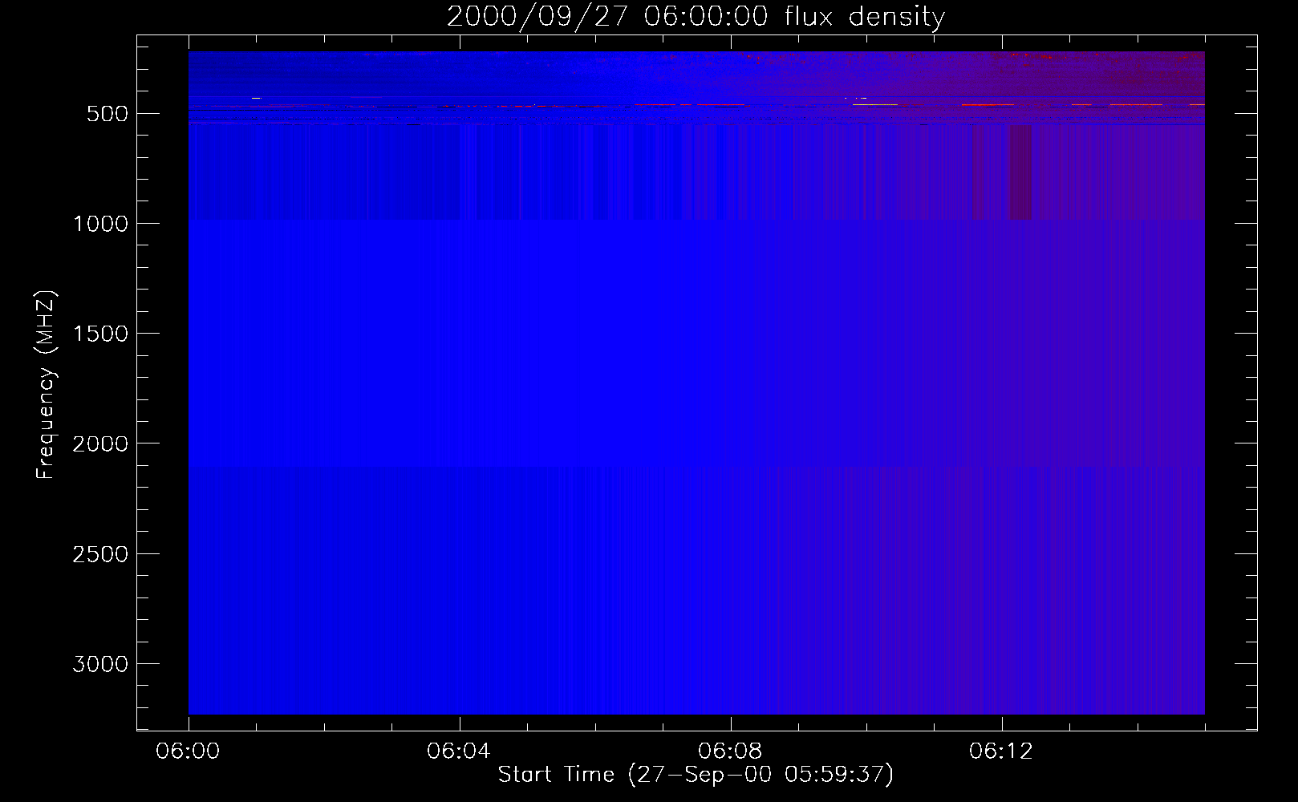Screen dimensions: 1298x802
Task: Click the 06:12 time tick label
Action: click(x=1001, y=751)
